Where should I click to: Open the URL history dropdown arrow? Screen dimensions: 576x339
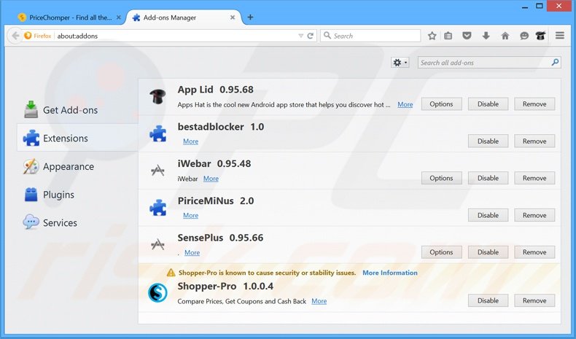pos(301,36)
